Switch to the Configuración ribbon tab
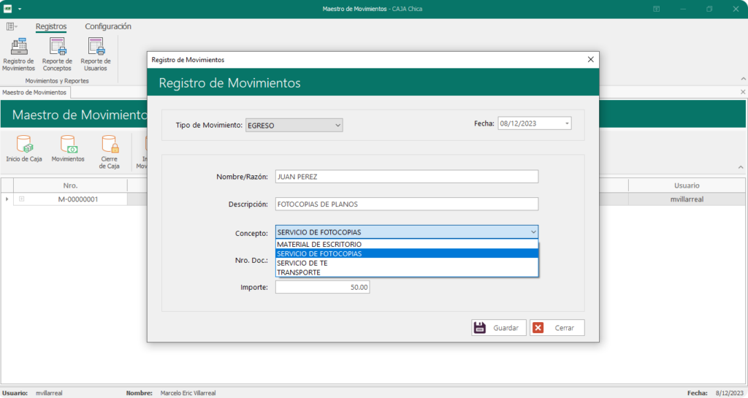Screen dimensions: 748x398 click(x=108, y=26)
